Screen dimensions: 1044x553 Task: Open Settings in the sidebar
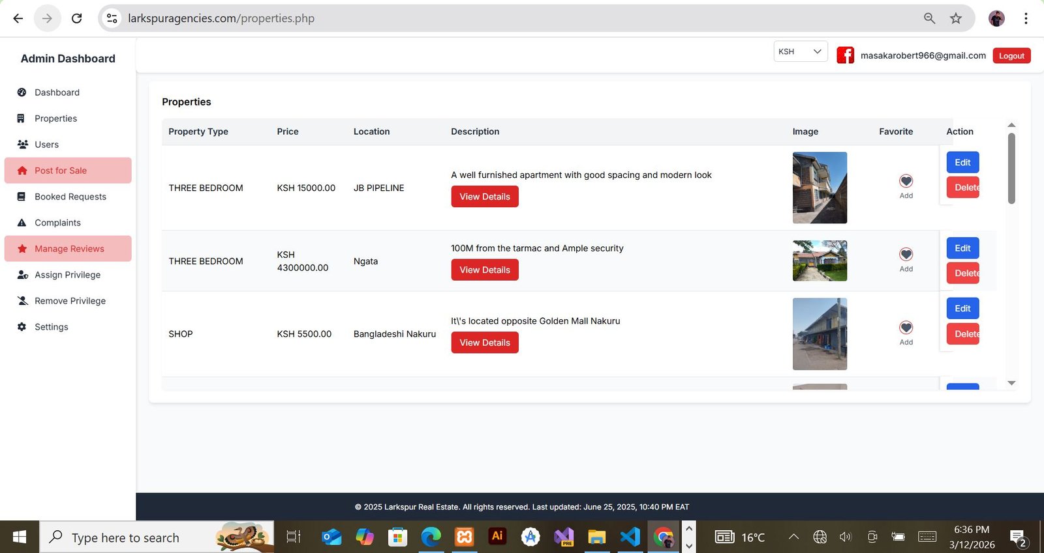coord(68,327)
